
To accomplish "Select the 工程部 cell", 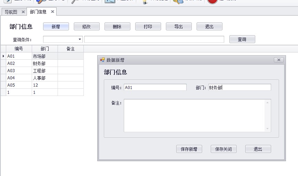I will coord(44,70).
